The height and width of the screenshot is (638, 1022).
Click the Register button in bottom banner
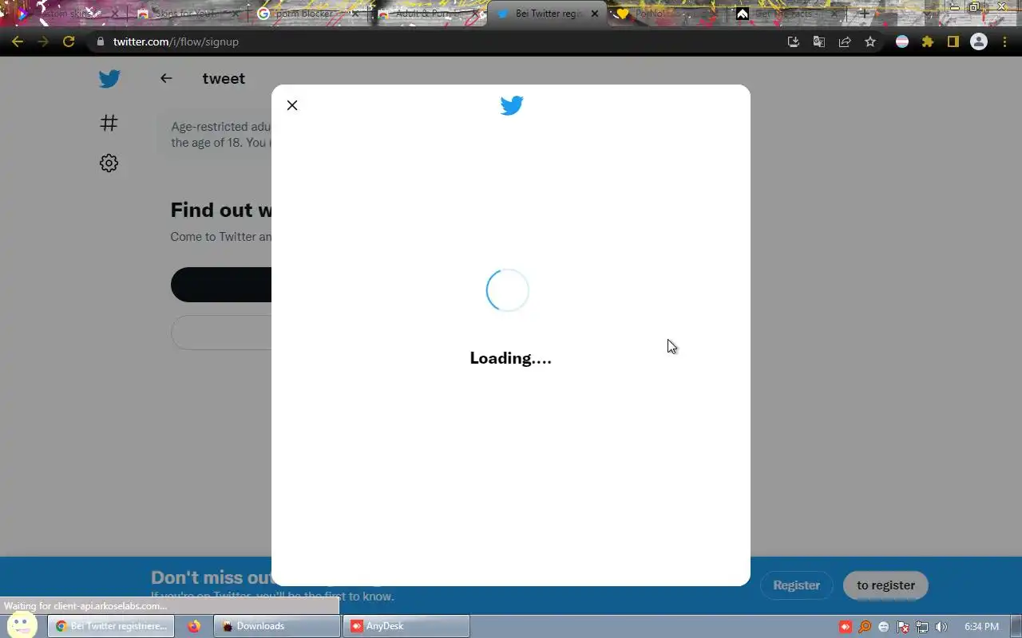pyautogui.click(x=796, y=585)
